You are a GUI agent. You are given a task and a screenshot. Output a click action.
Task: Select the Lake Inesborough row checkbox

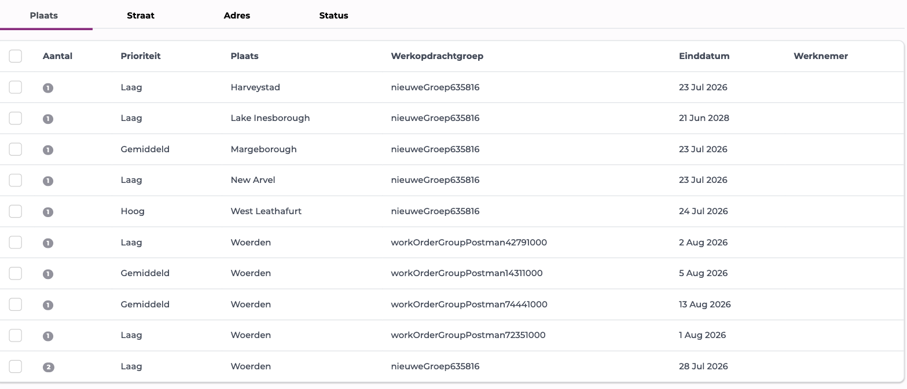pos(16,118)
